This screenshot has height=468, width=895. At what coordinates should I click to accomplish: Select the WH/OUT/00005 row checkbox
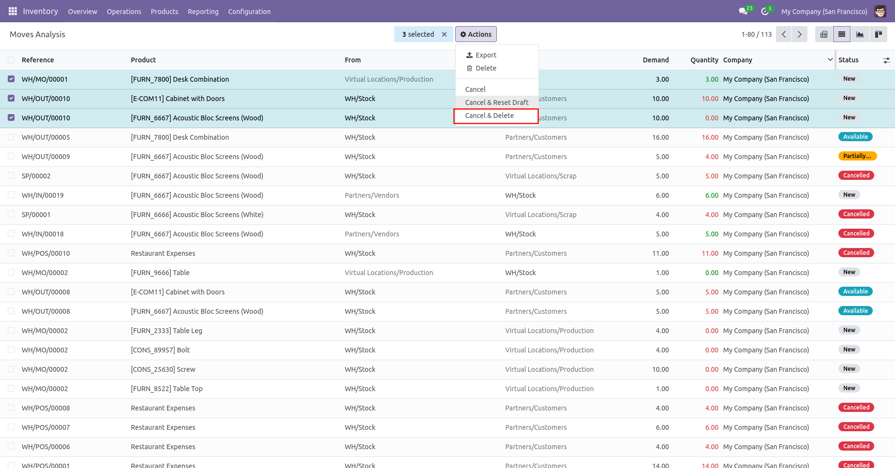[x=11, y=137]
